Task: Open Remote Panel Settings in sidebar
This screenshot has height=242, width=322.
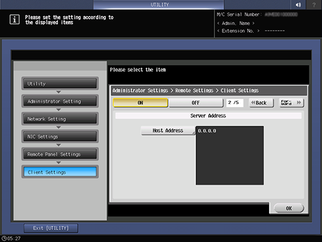Action: [60, 154]
